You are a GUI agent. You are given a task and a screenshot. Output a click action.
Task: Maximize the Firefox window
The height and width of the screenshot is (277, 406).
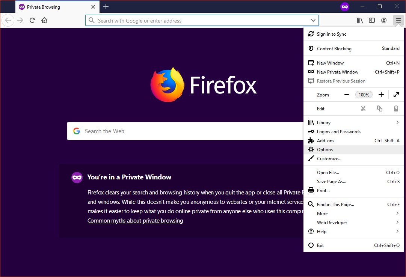click(x=380, y=6)
